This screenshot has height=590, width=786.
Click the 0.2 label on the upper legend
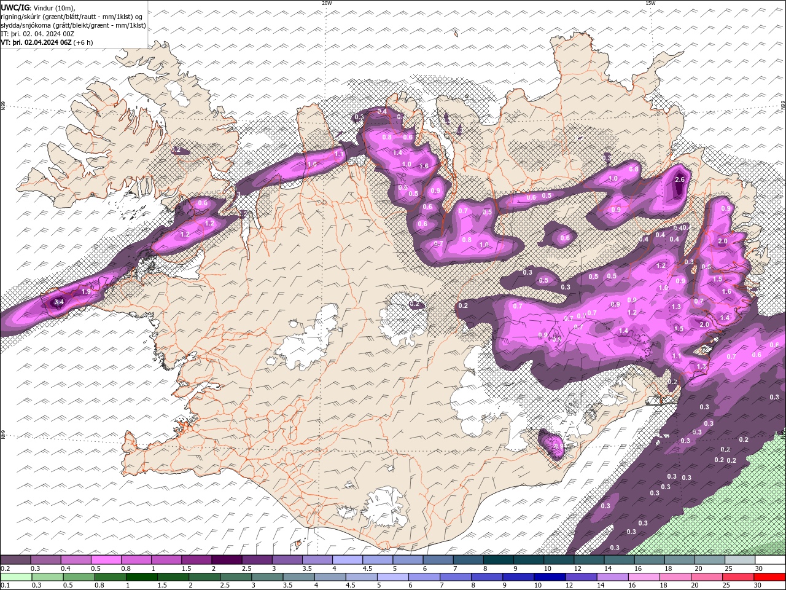tap(5, 568)
